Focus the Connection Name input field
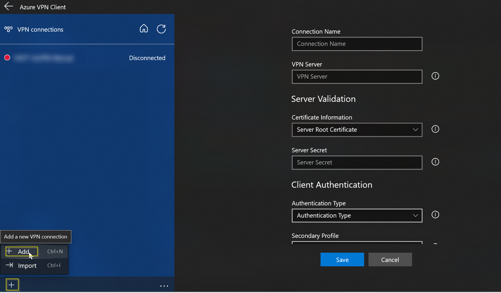 point(357,44)
